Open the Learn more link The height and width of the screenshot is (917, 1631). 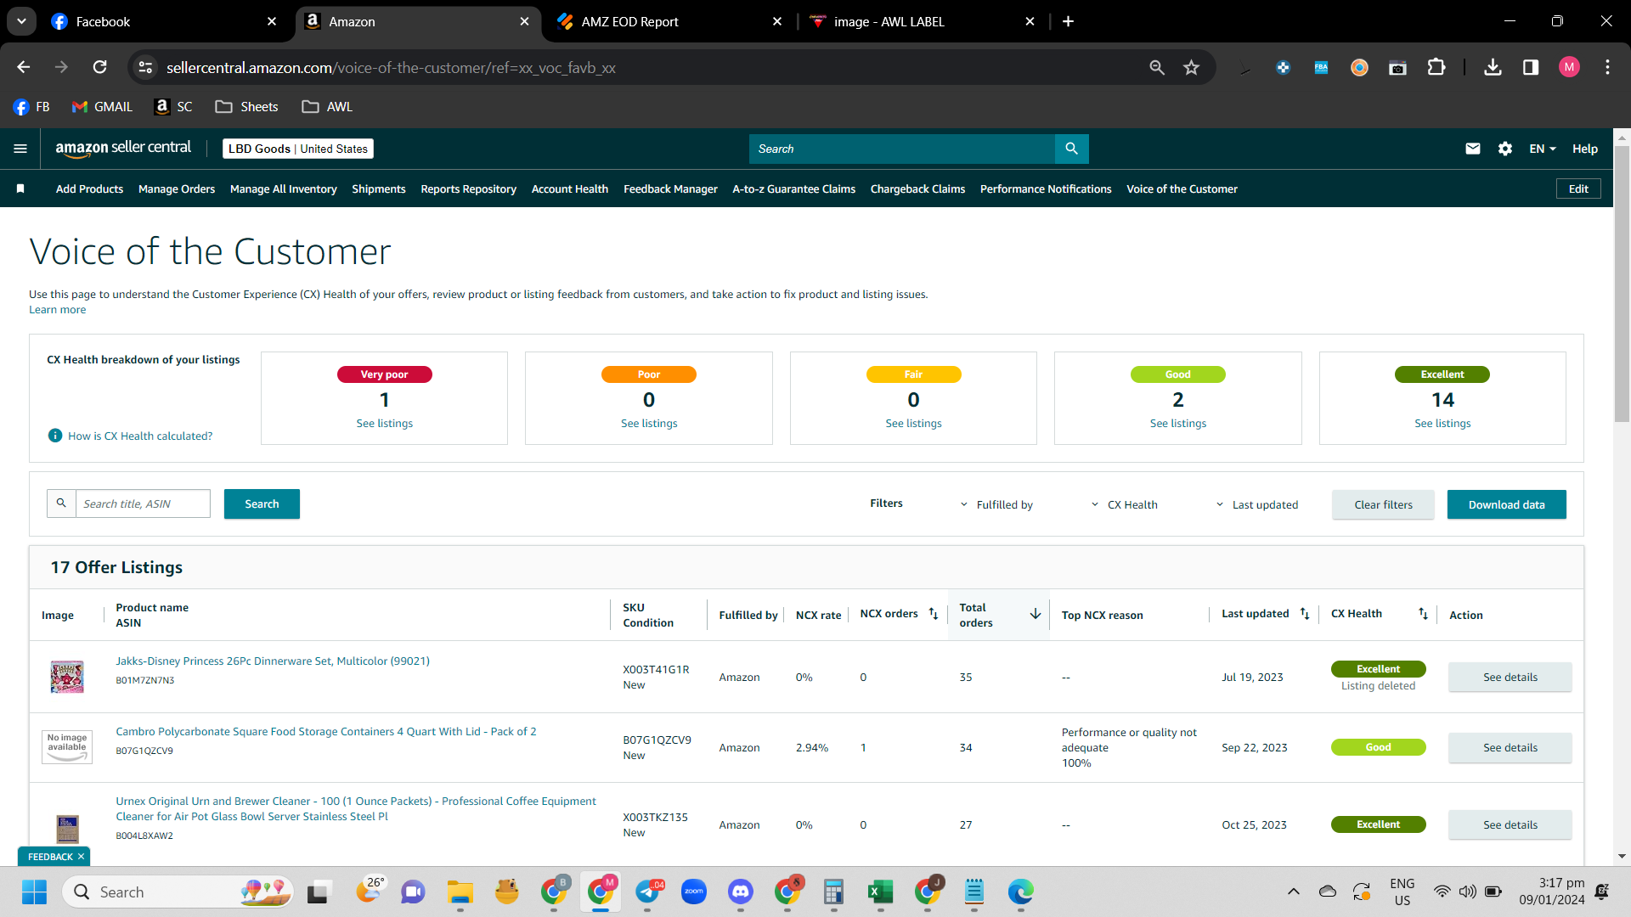[x=58, y=309]
